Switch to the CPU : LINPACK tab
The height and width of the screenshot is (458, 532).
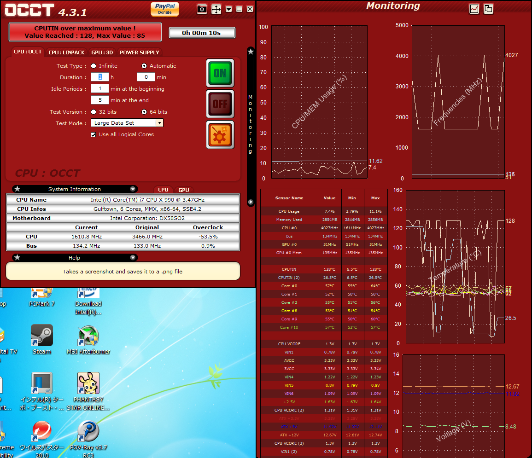tap(66, 52)
